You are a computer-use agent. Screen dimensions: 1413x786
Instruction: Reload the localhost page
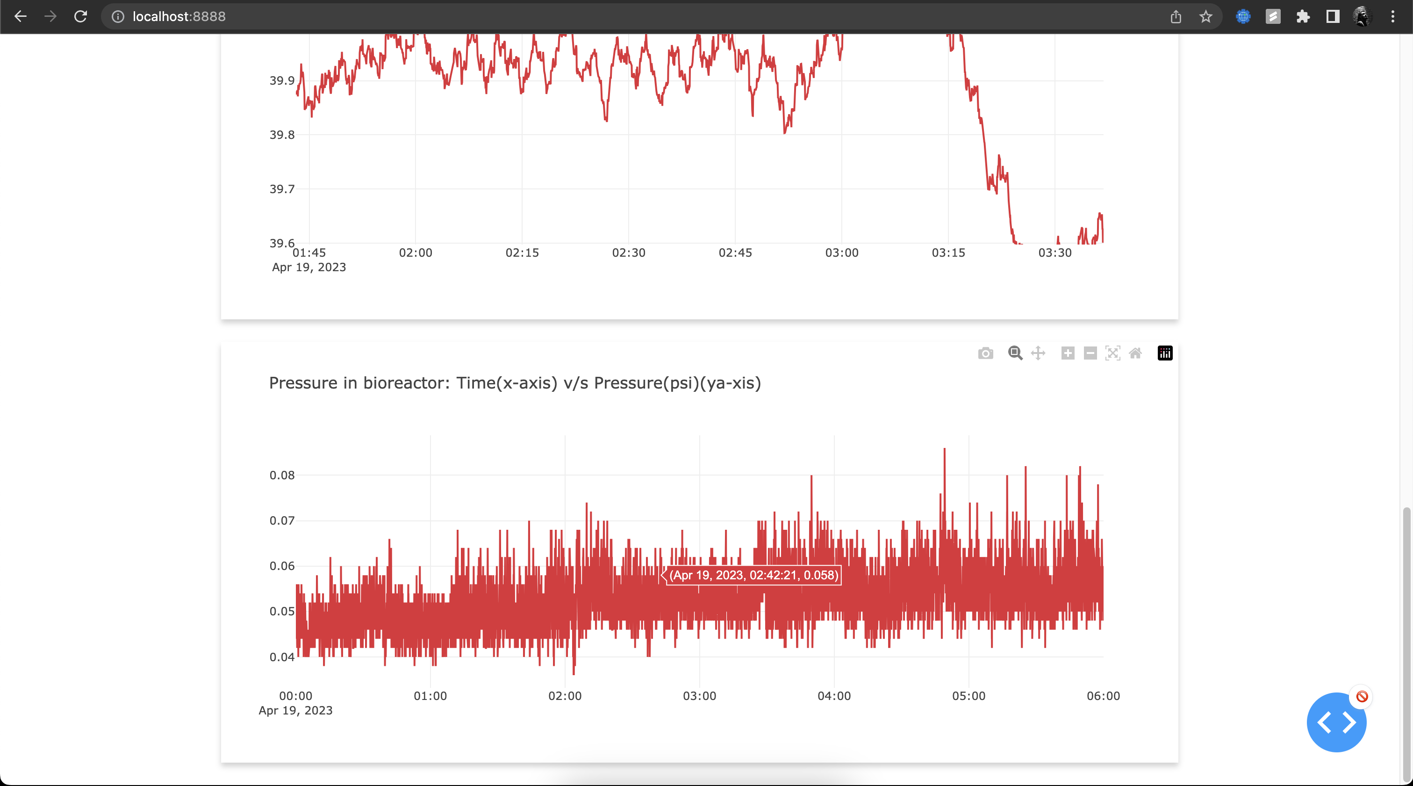(81, 16)
